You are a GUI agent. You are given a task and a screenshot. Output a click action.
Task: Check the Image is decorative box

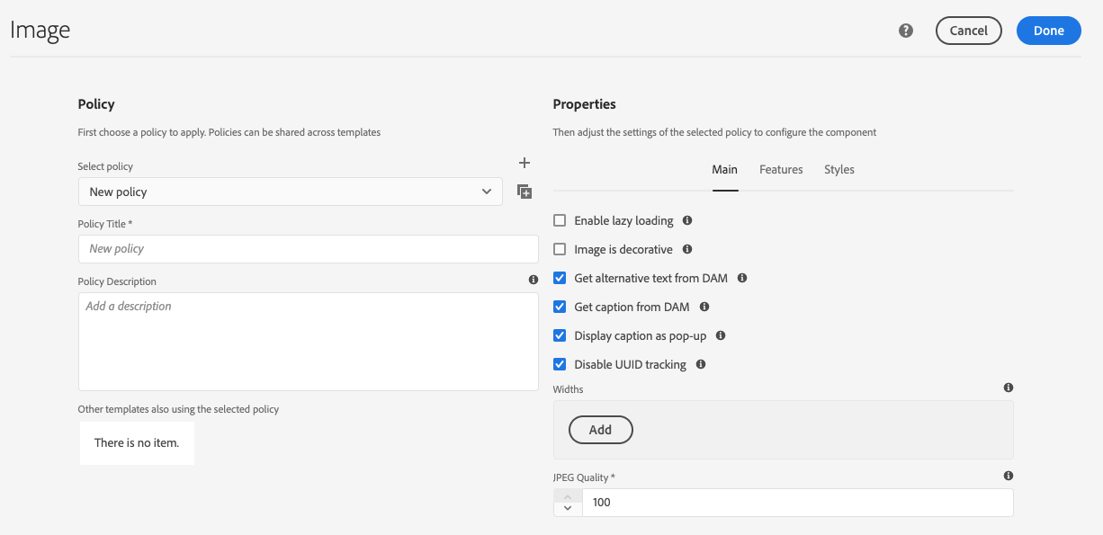pyautogui.click(x=560, y=249)
